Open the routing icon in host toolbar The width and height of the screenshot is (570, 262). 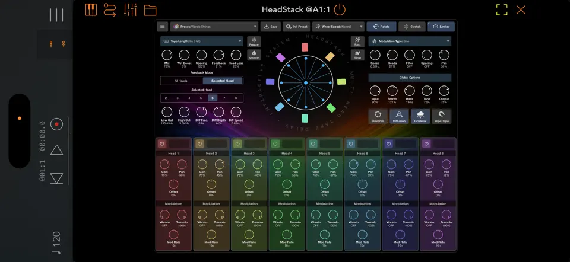[110, 10]
